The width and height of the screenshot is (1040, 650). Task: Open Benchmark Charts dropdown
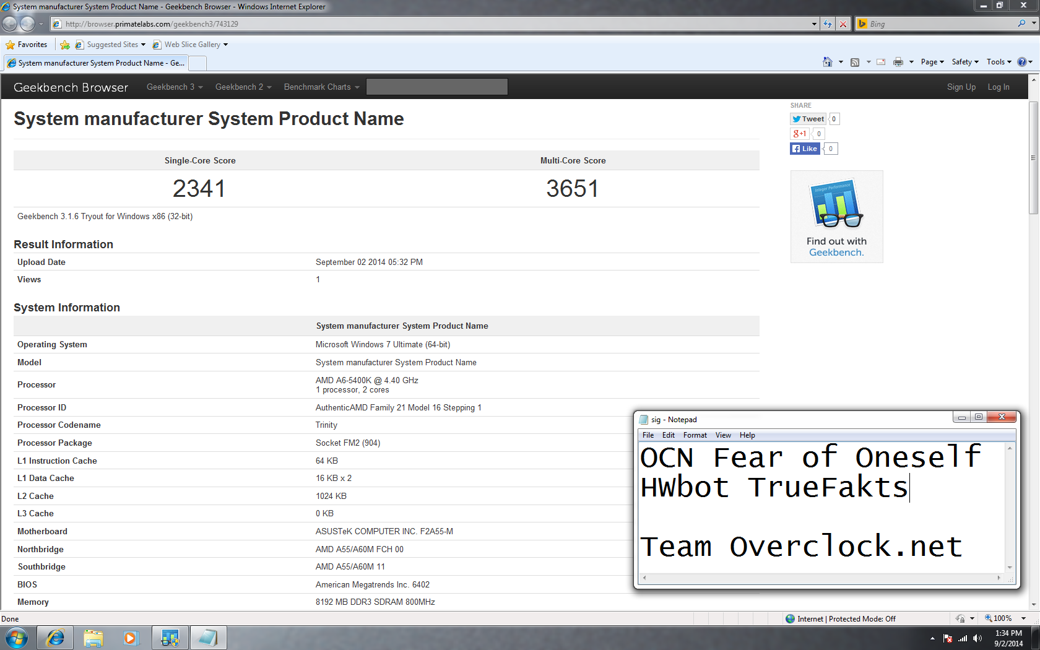point(321,87)
